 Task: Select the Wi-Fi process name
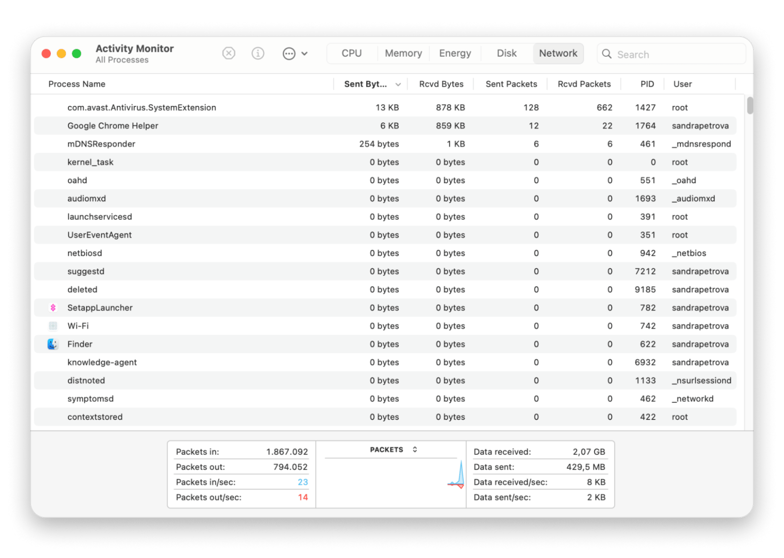(78, 326)
